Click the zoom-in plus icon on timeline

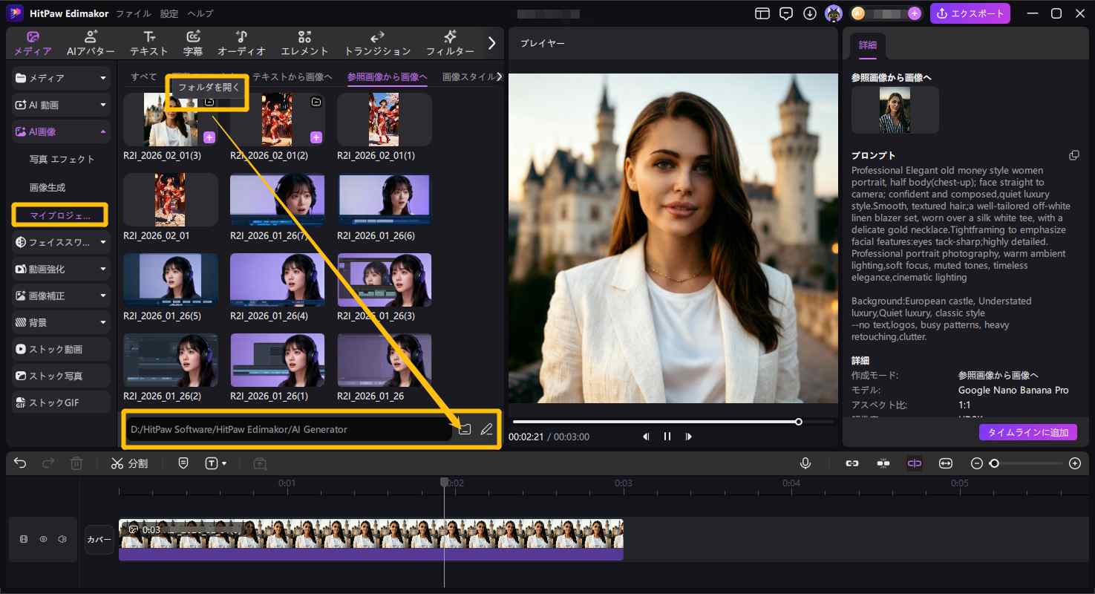coord(1074,463)
